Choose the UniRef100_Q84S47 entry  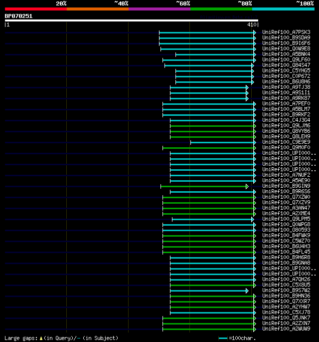click(286, 65)
